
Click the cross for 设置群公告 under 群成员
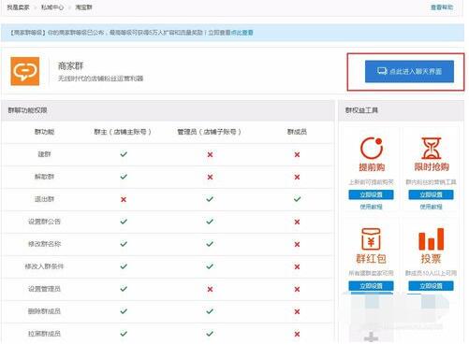pos(297,222)
